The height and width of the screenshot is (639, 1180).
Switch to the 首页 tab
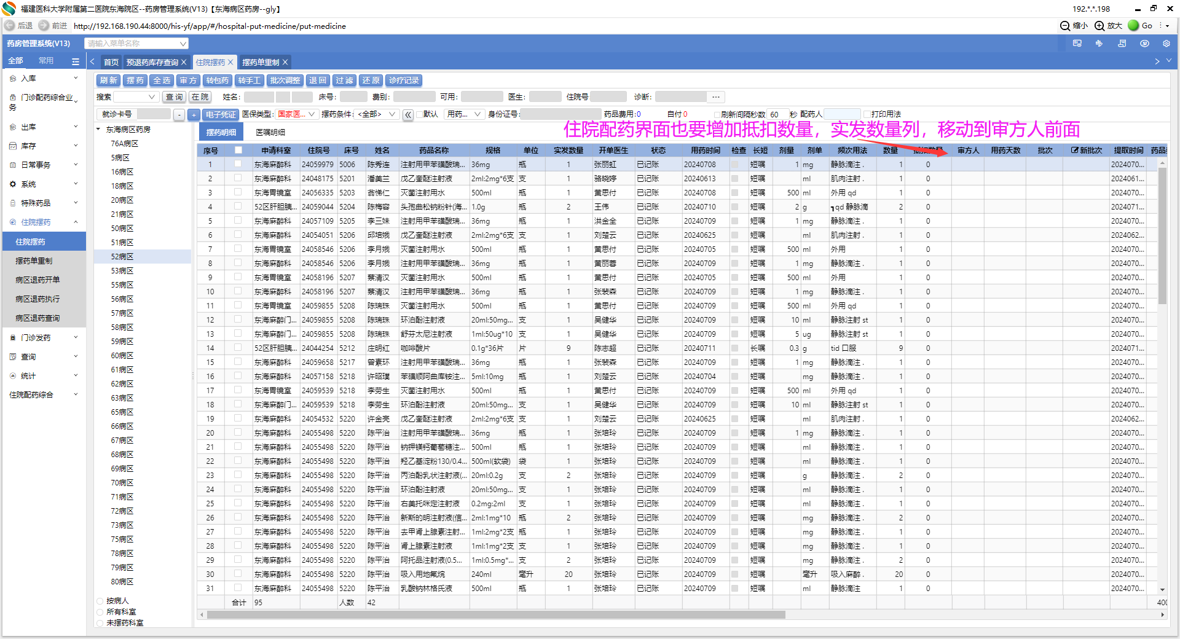[x=111, y=62]
